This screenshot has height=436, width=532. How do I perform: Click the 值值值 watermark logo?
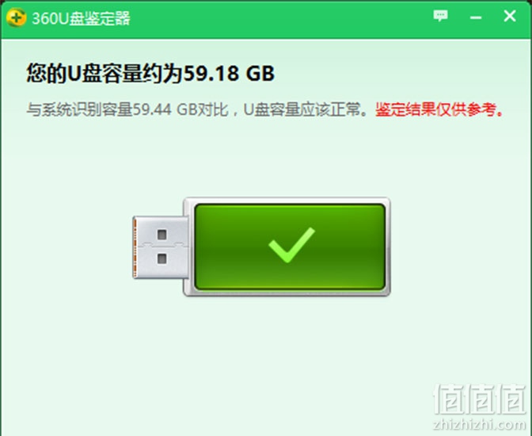480,399
